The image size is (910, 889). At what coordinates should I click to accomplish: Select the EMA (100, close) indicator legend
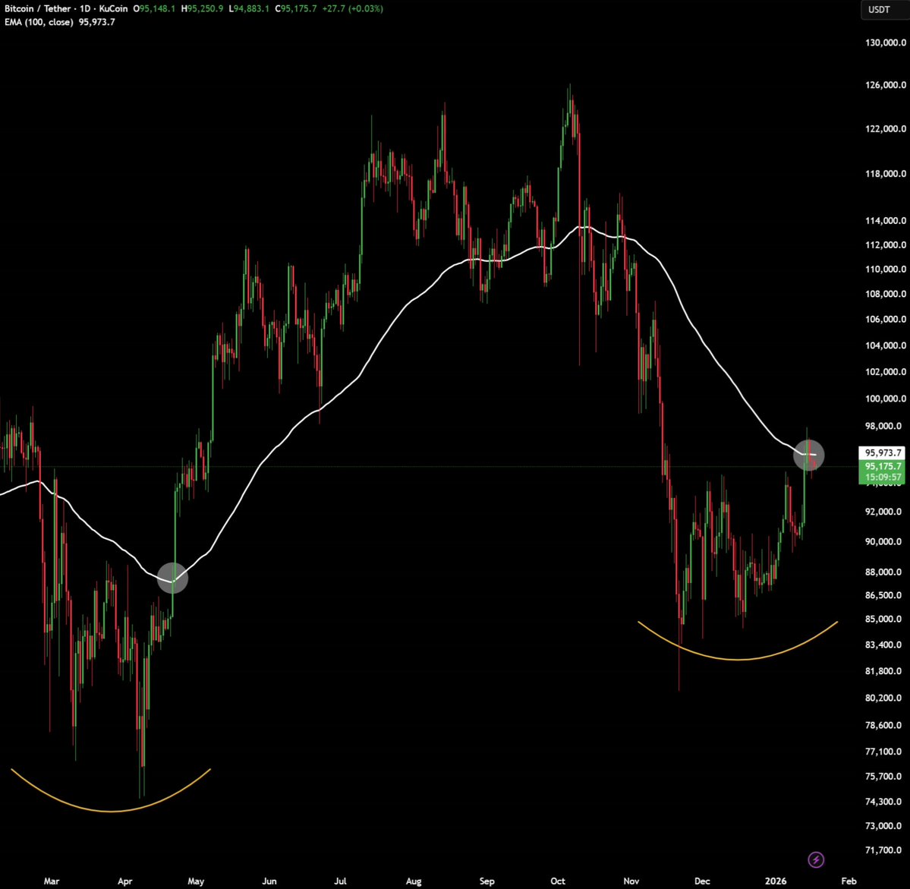[39, 22]
